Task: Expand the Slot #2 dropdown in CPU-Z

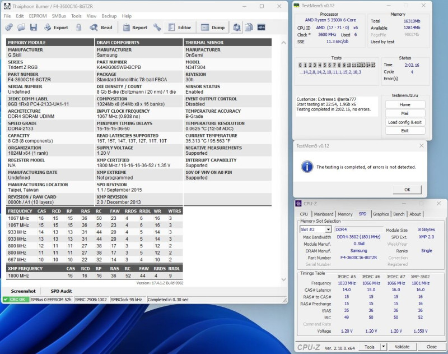Action: point(329,229)
